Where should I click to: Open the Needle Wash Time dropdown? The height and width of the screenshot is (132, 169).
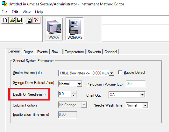pos(145,105)
